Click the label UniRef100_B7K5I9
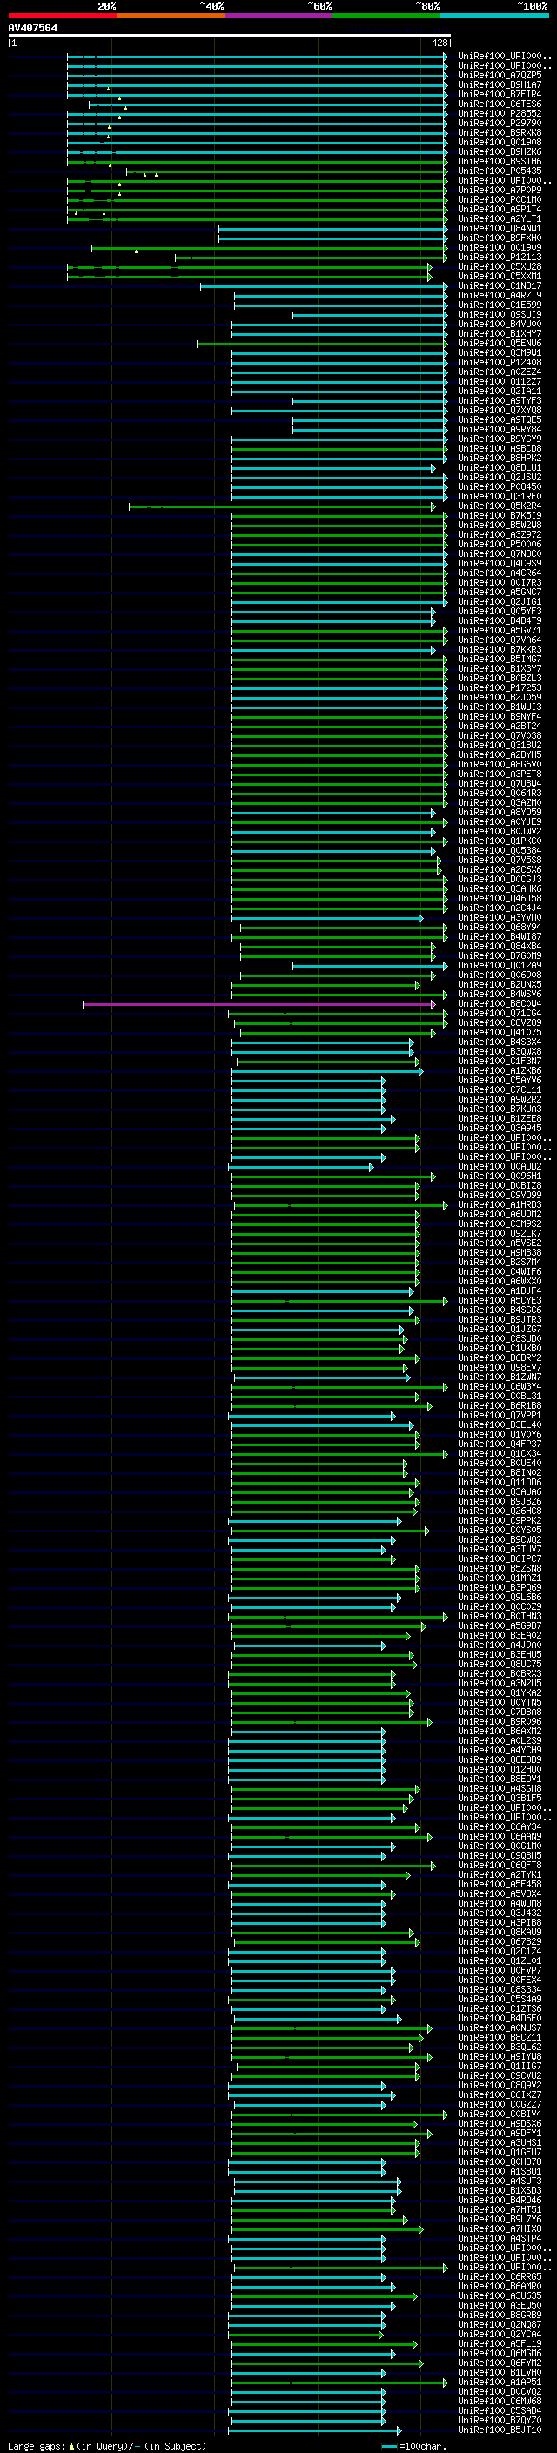Image resolution: width=557 pixels, height=2453 pixels. 500,516
